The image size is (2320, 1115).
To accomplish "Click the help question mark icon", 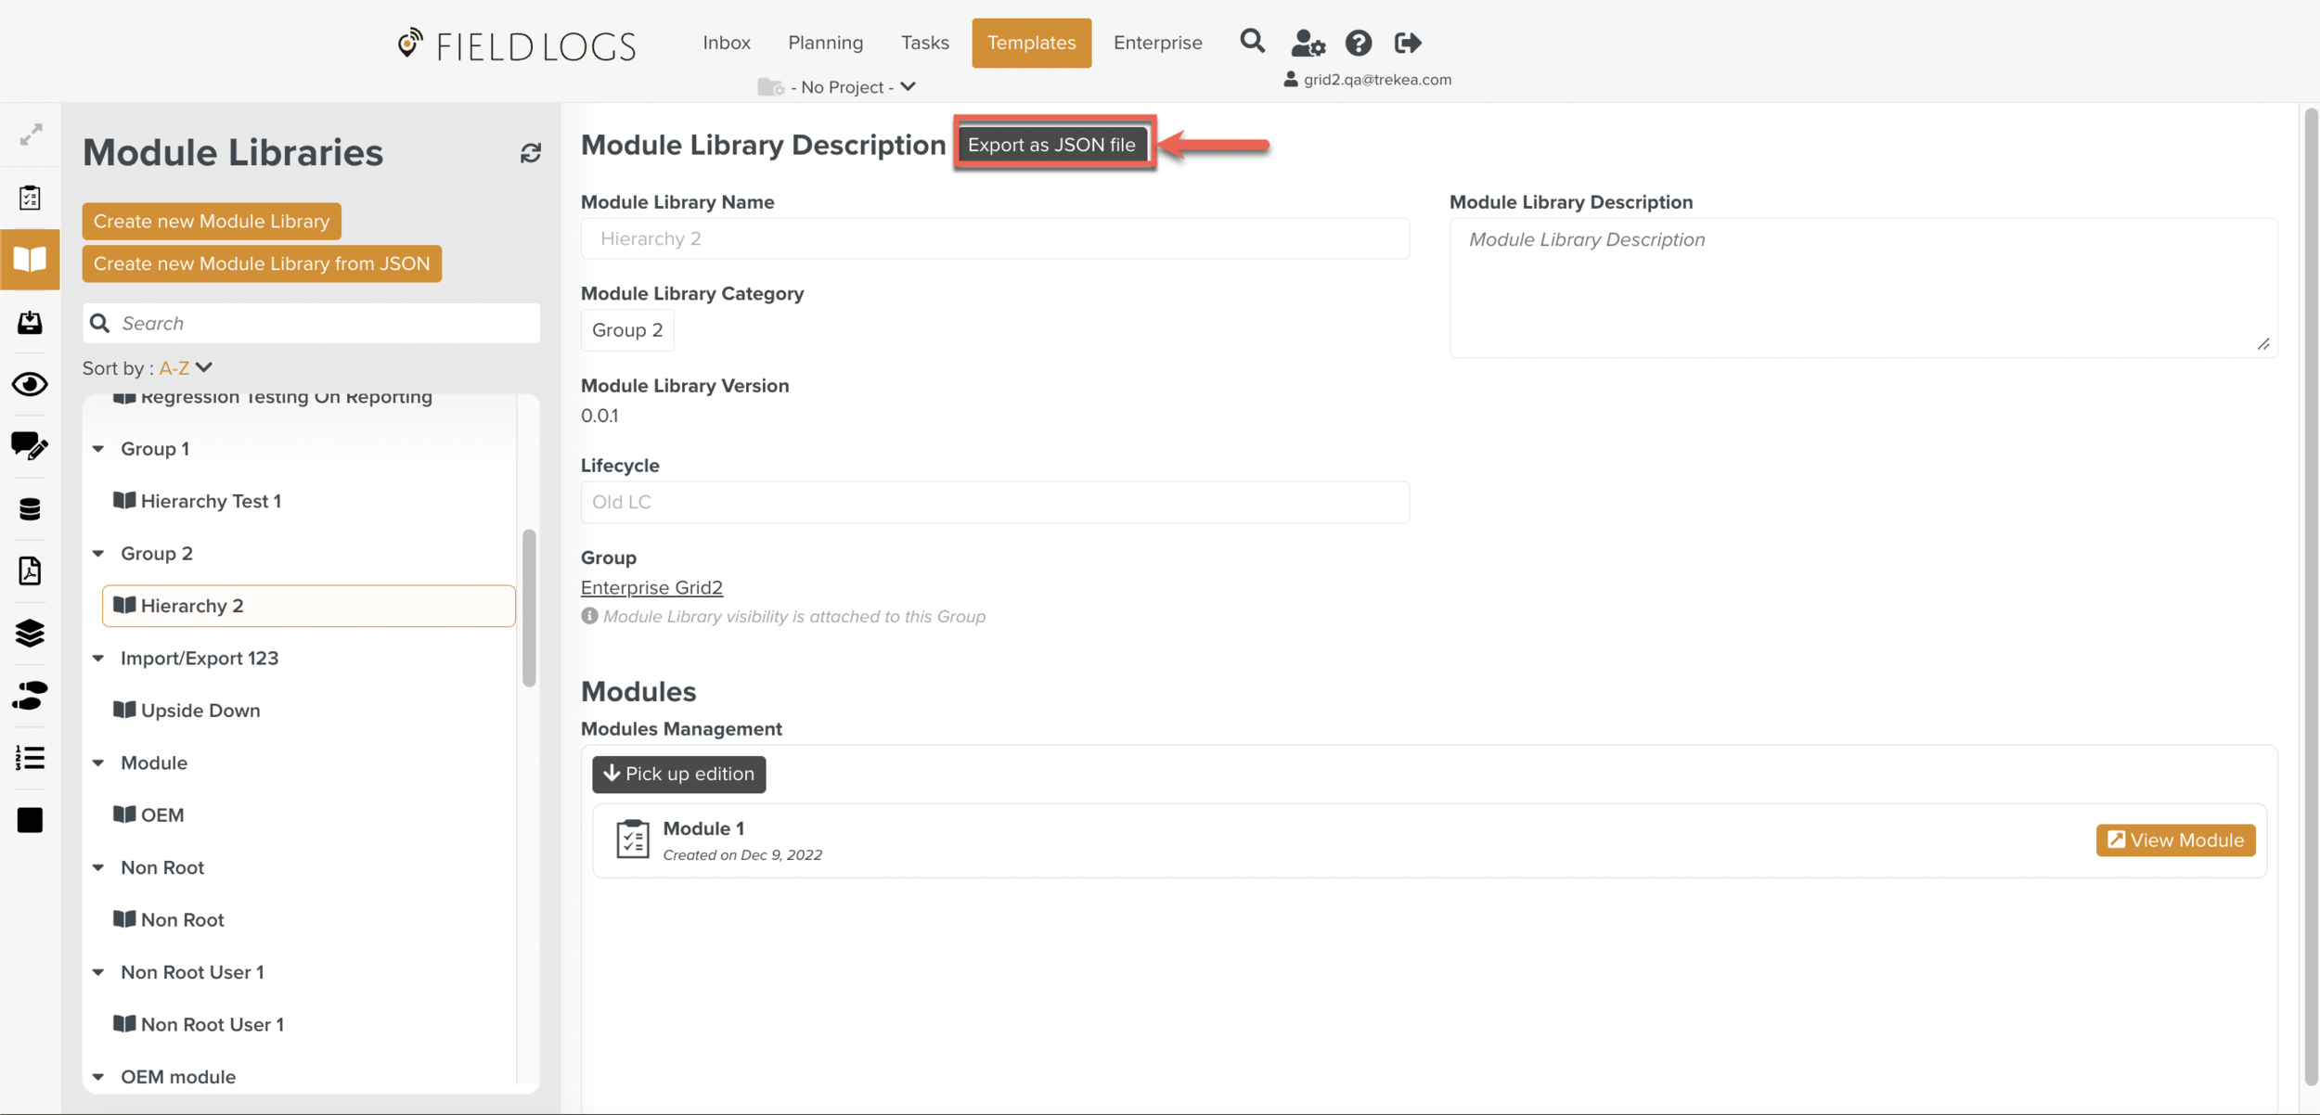I will (x=1359, y=42).
